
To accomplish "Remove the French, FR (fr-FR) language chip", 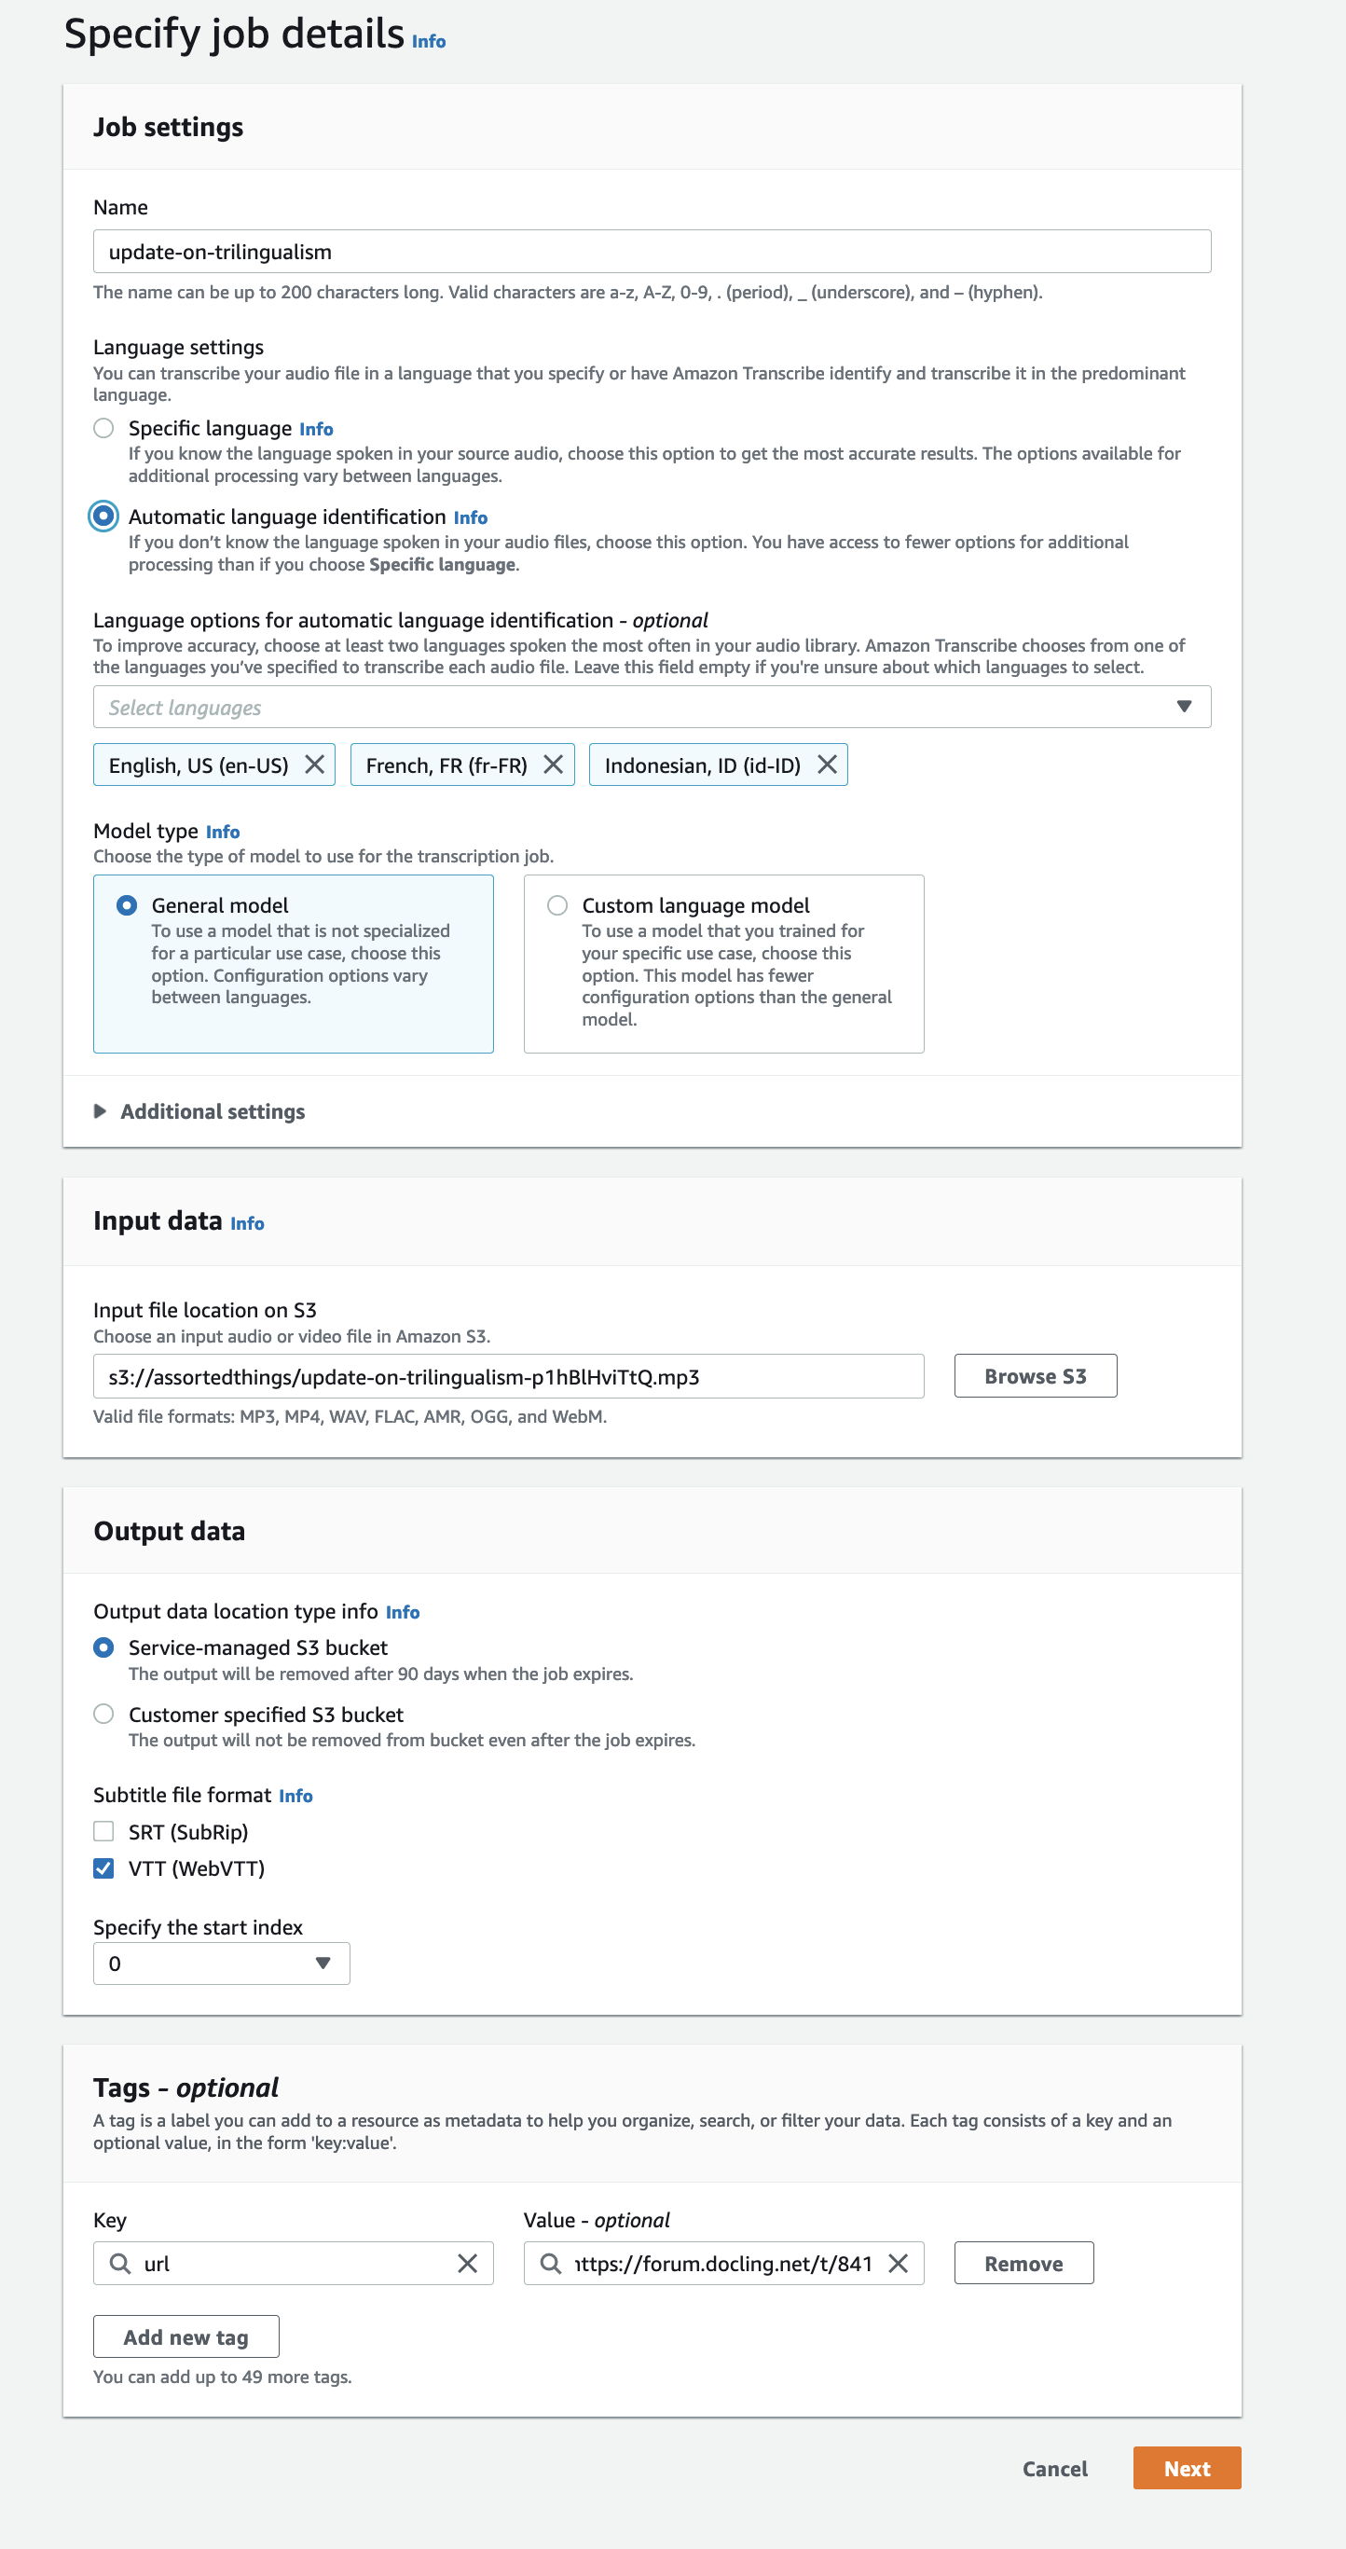I will (x=554, y=764).
